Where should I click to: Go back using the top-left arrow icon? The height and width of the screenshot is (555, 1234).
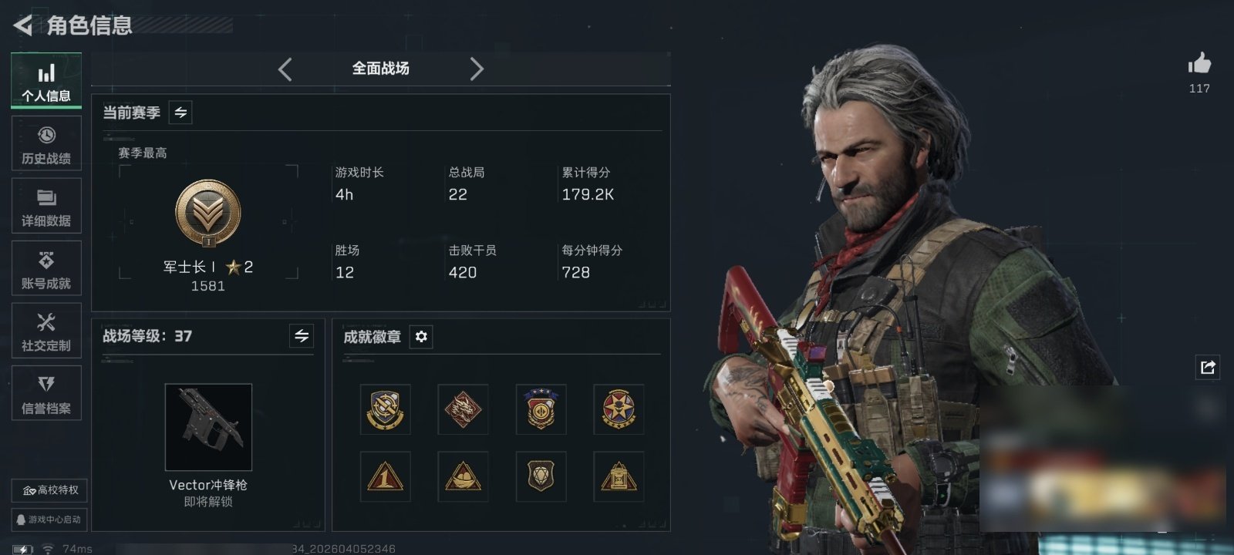pos(22,25)
